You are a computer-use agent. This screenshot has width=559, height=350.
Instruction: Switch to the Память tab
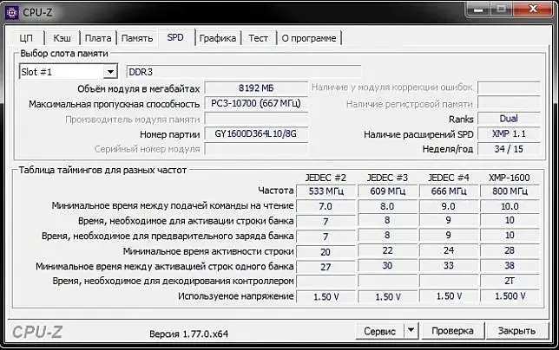(x=137, y=38)
